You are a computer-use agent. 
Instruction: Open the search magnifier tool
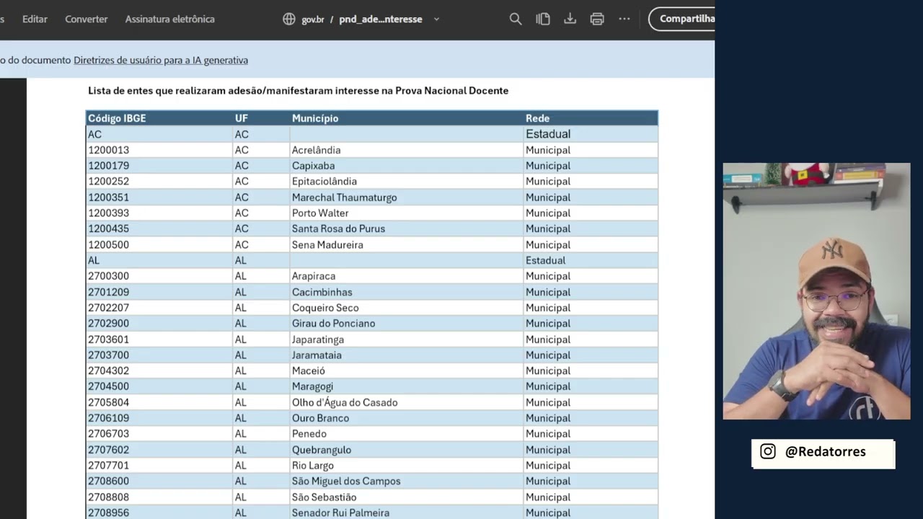click(x=516, y=19)
